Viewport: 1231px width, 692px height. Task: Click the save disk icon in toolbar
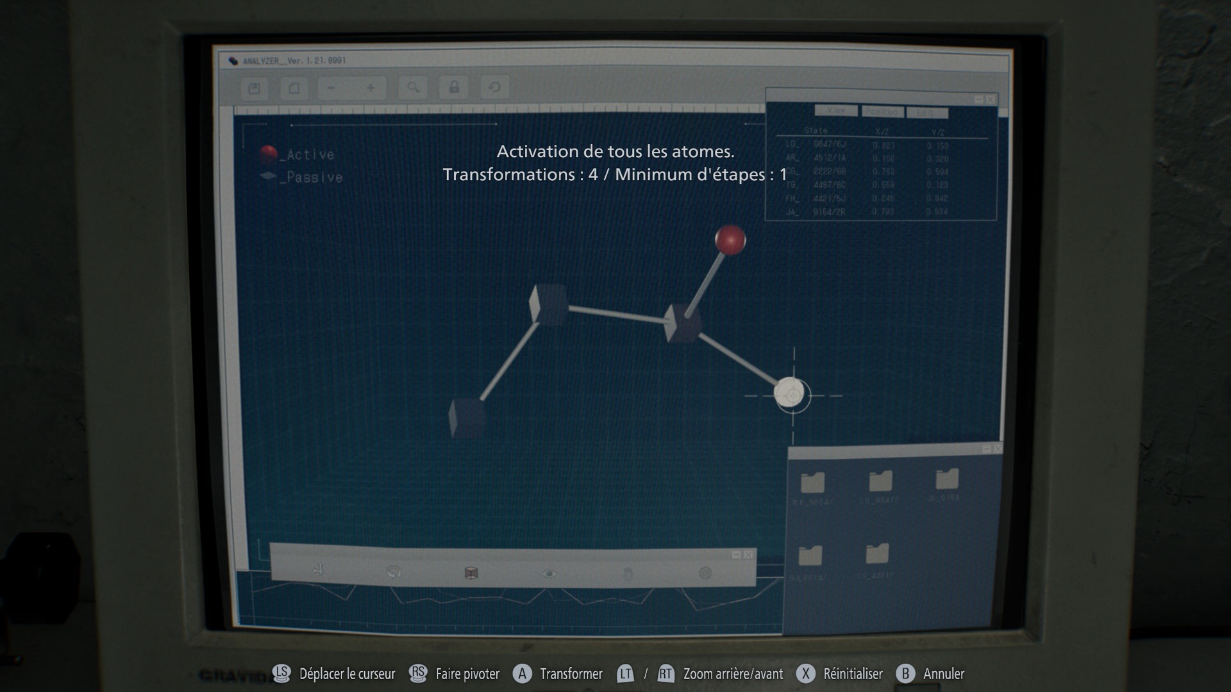click(255, 88)
